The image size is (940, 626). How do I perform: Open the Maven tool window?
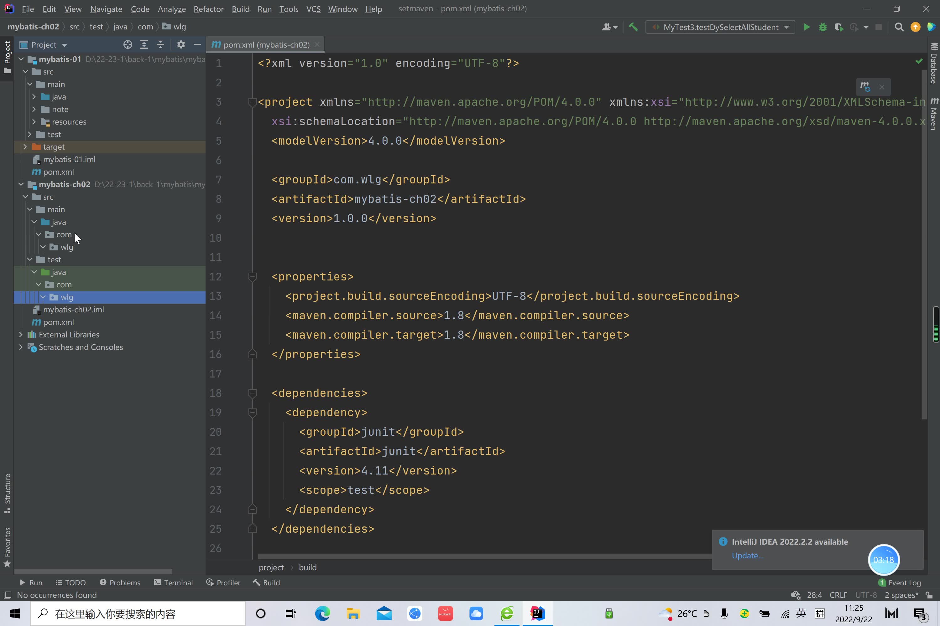coord(934,114)
